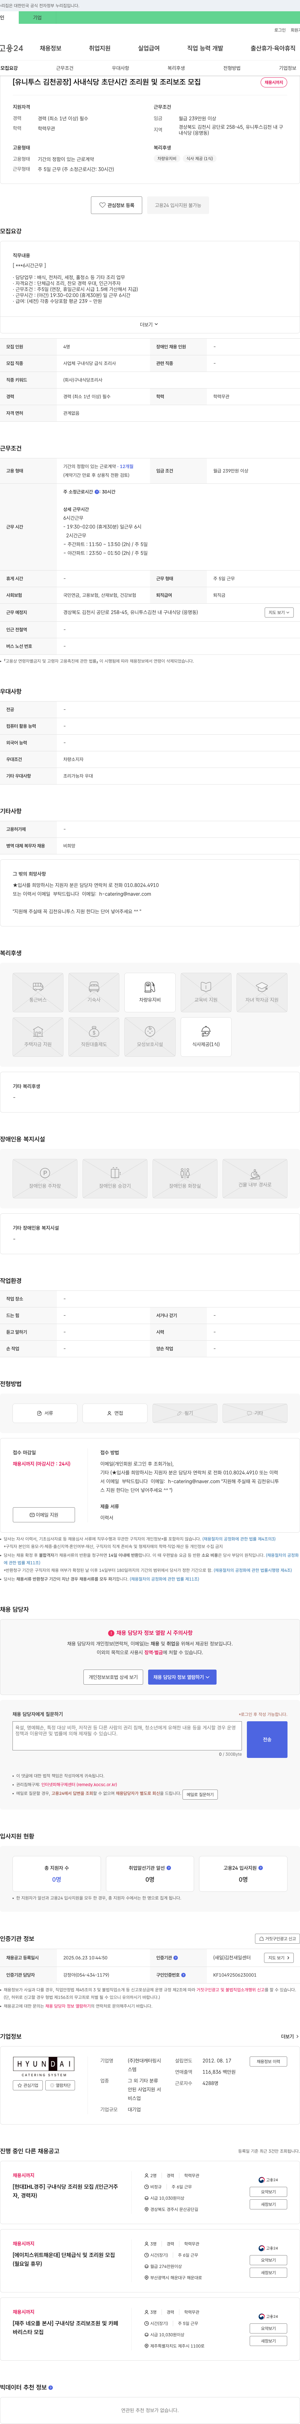The image size is (300, 2424).
Task: Expand 더보기 under the job description
Action: click(x=149, y=325)
